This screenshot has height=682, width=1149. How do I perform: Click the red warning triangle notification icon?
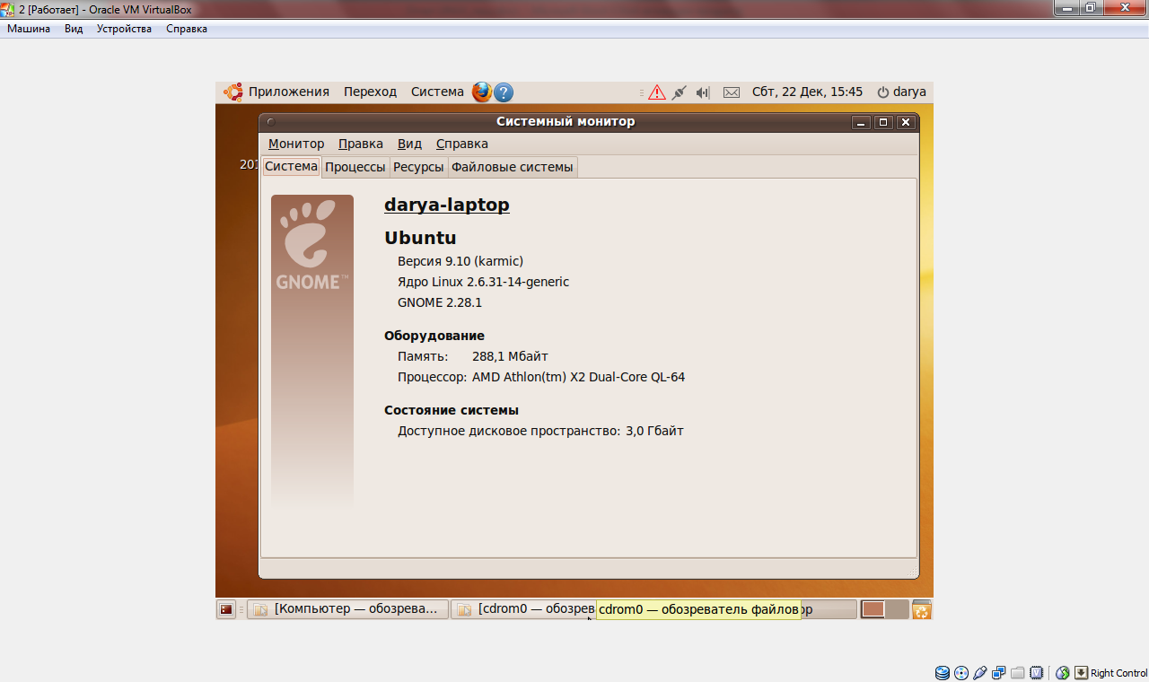[657, 92]
